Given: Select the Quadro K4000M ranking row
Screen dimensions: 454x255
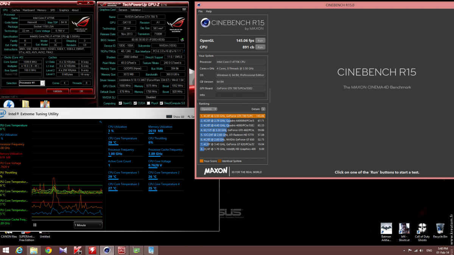Looking at the screenshot, I should (232, 121).
